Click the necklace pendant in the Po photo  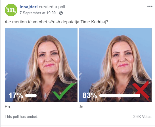tap(45, 96)
